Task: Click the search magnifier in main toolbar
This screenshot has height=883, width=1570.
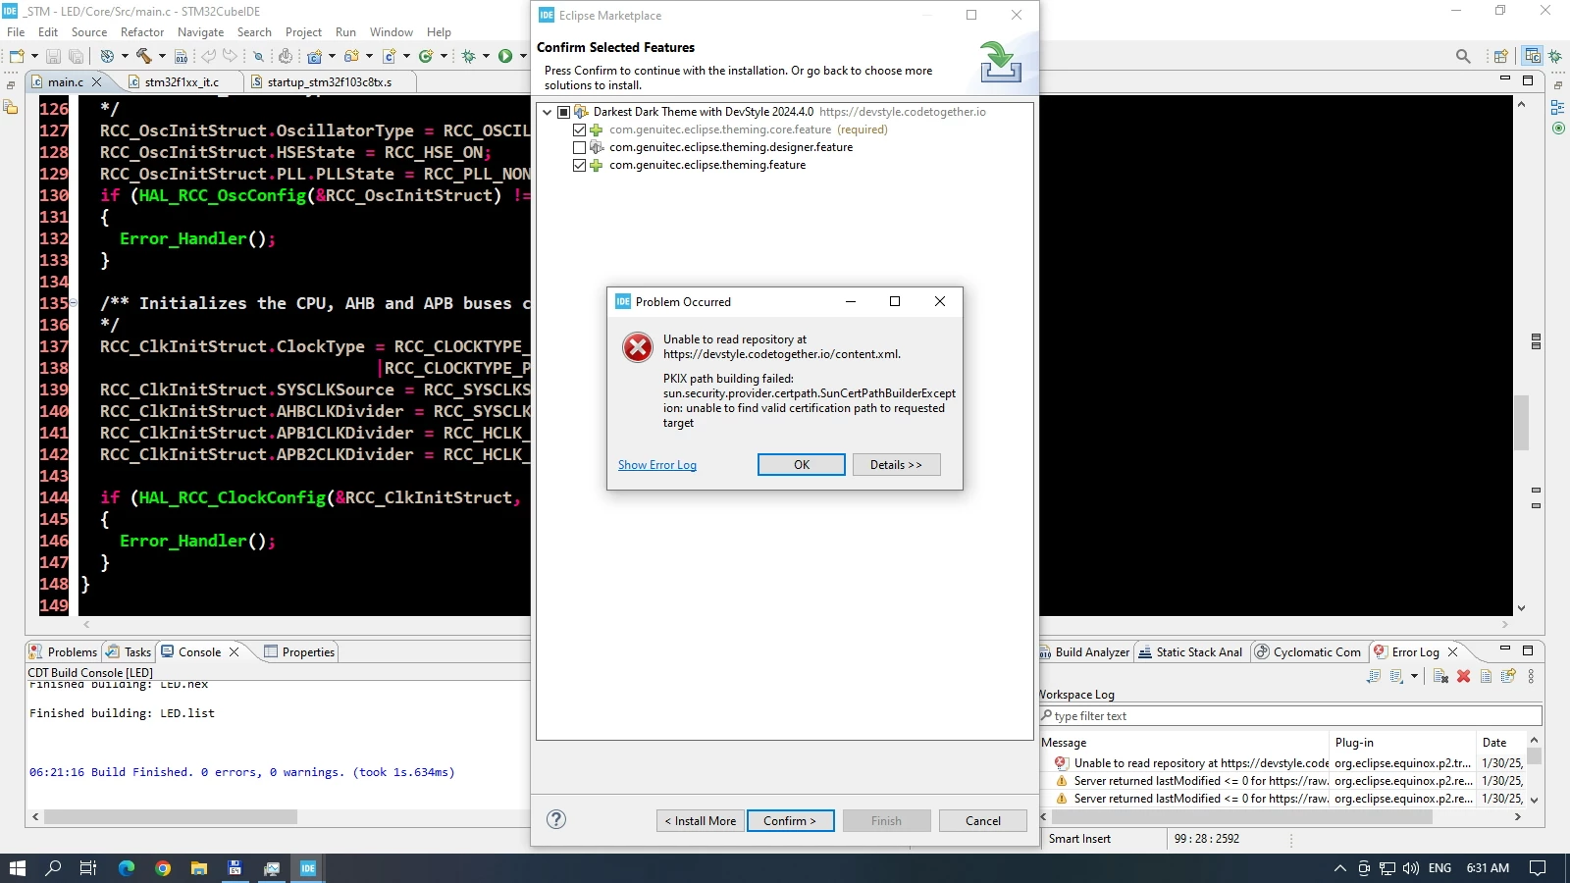Action: (1463, 56)
